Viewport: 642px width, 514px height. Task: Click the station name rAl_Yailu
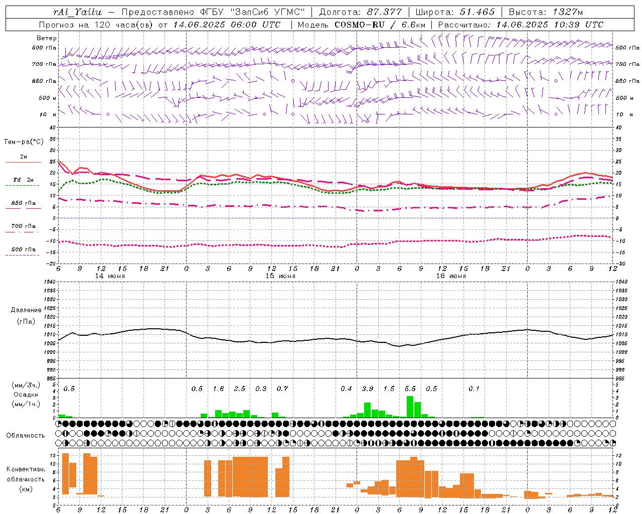77,12
